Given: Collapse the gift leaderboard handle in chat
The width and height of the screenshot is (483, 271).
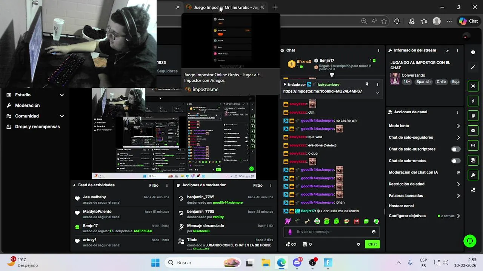Looking at the screenshot, I should click(332, 75).
